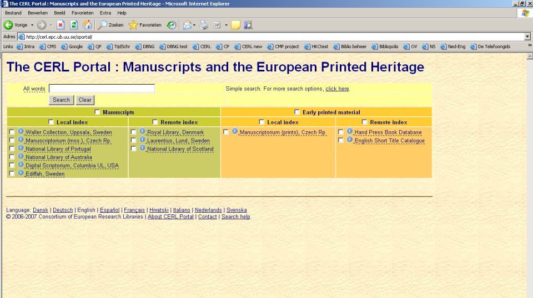Check Remote index under Early printed material
The image size is (533, 298).
[x=364, y=122]
